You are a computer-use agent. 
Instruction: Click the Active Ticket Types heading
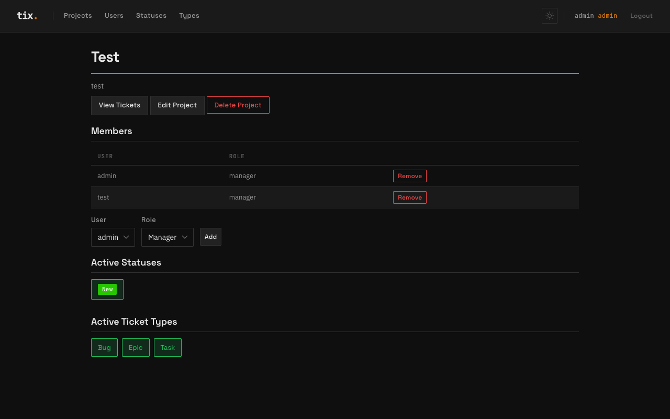point(134,322)
